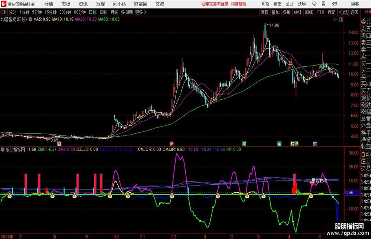371x239 pixels.
Task: Click the ZMC: -6.27 indicator value
Action: (47, 150)
